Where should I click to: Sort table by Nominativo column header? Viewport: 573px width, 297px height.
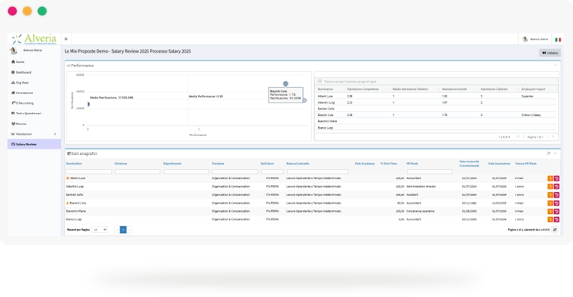coord(74,164)
